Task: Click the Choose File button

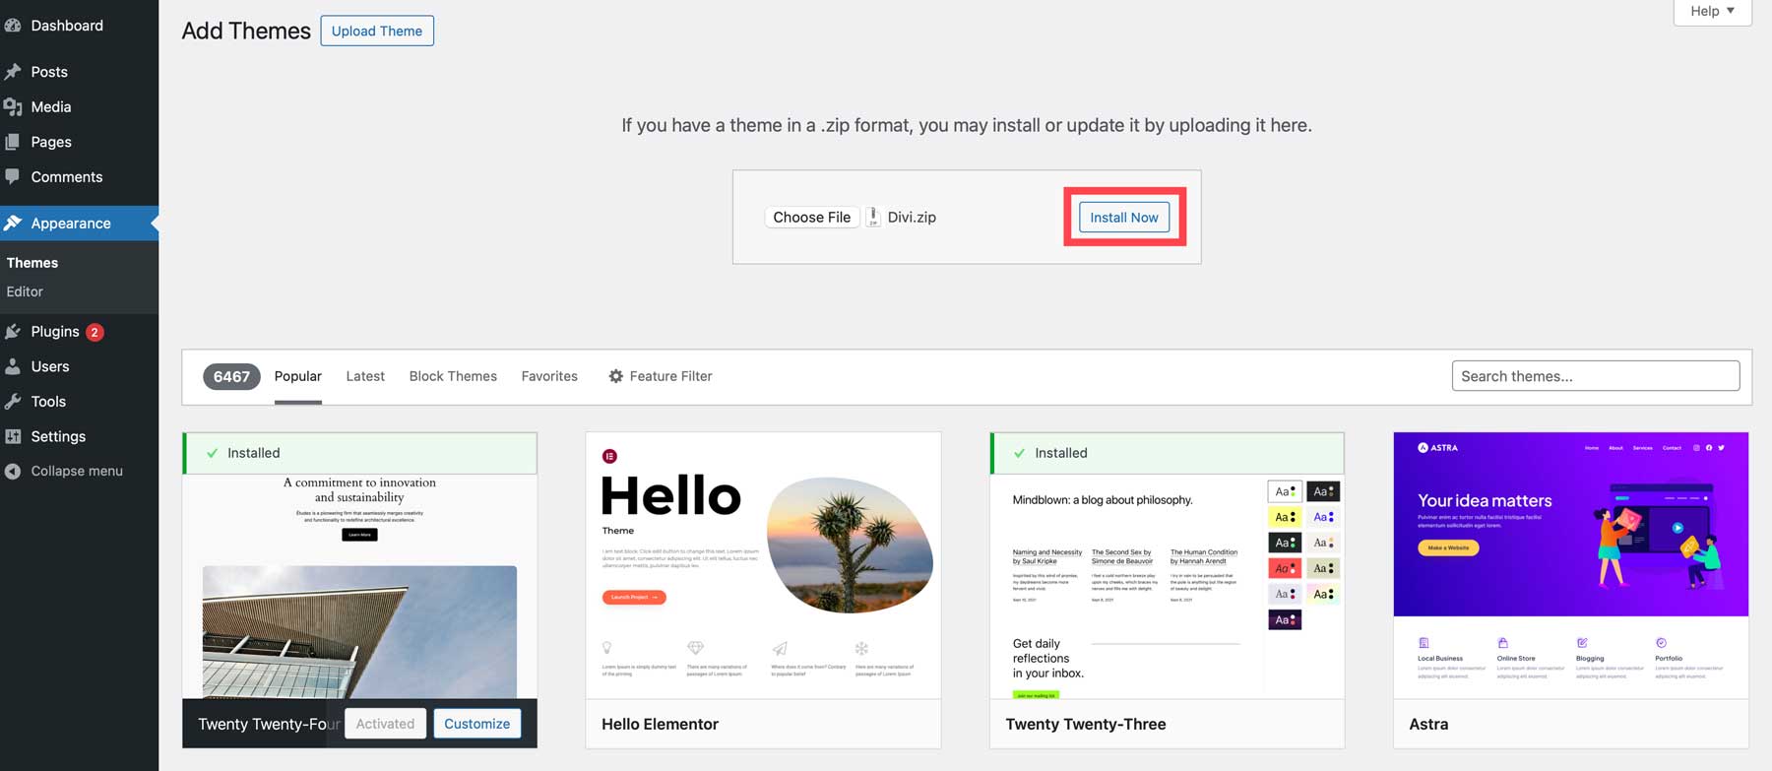Action: 812,218
